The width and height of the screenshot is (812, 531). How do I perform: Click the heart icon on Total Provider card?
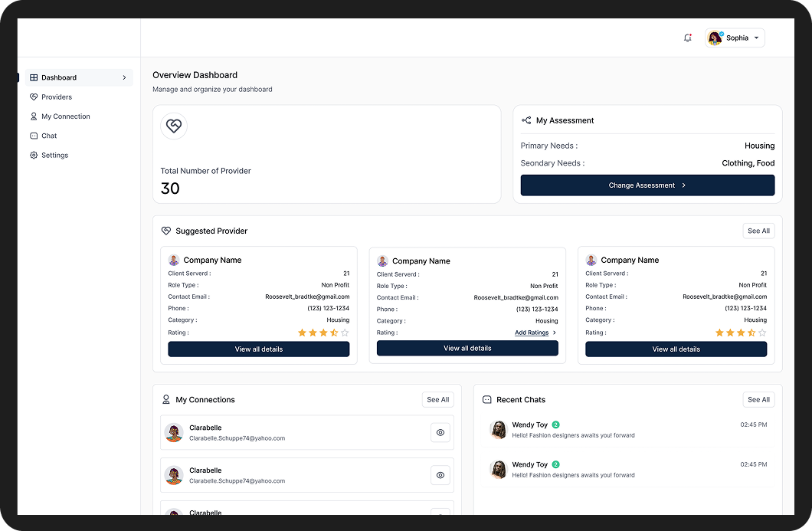pyautogui.click(x=174, y=126)
